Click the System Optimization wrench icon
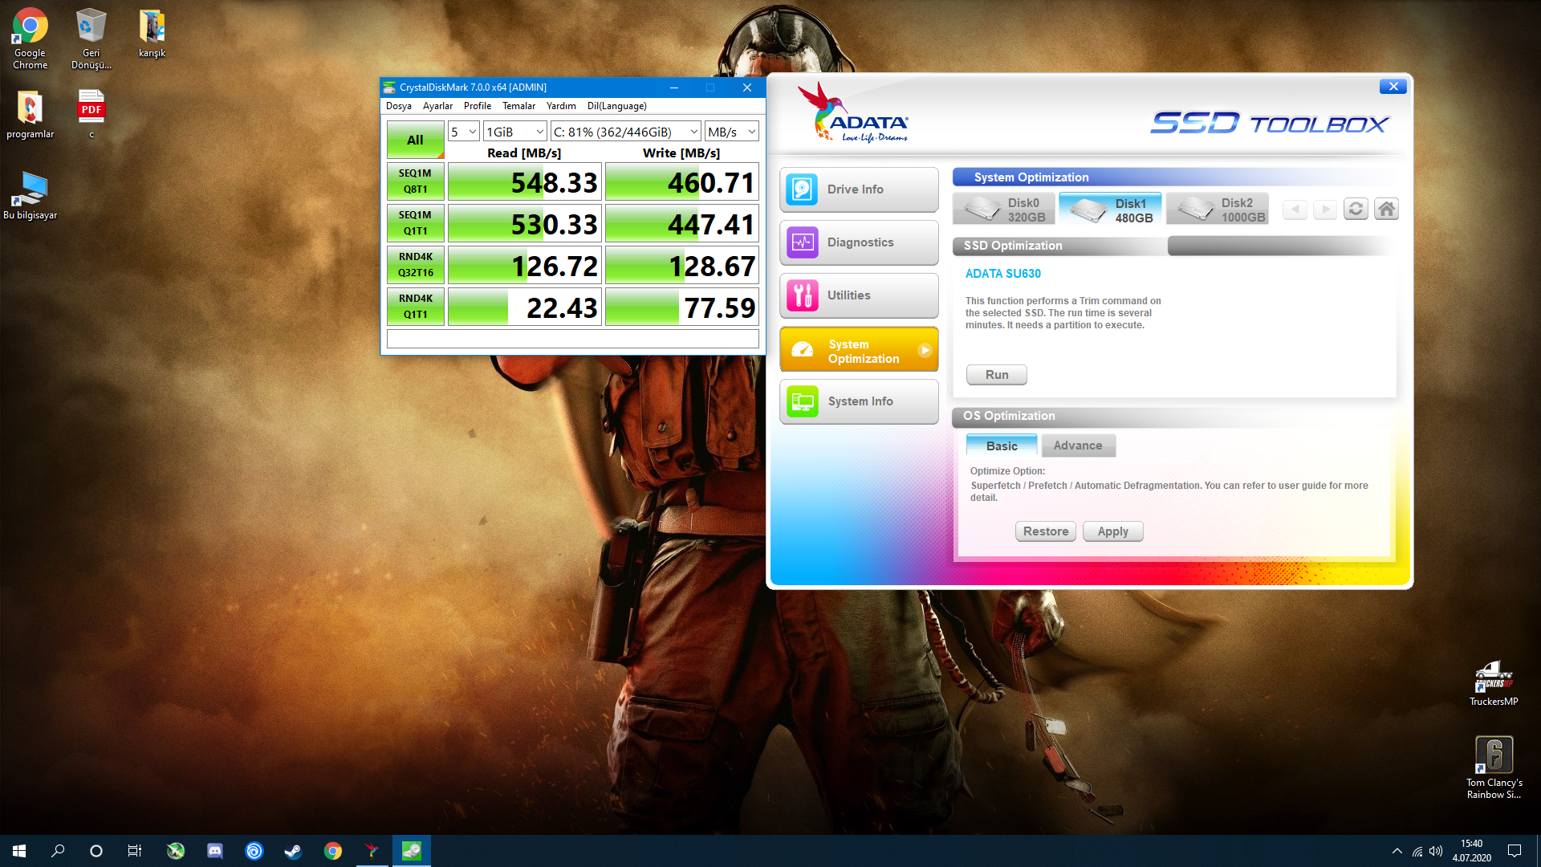This screenshot has height=867, width=1541. [x=803, y=348]
